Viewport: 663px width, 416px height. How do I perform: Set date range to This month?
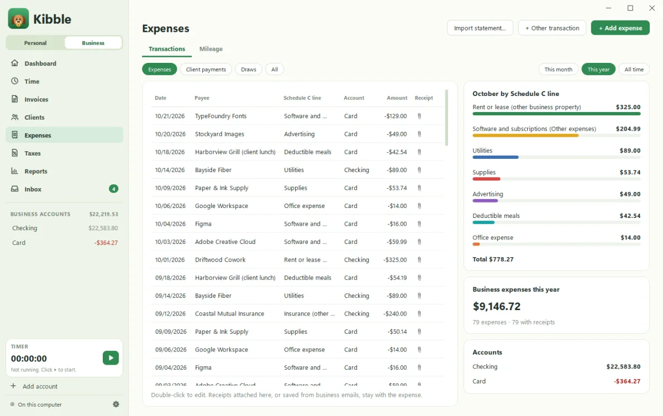coord(558,70)
